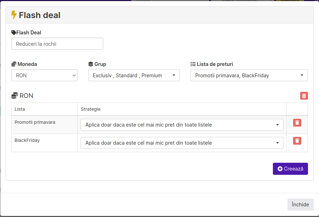The width and height of the screenshot is (319, 217).
Task: Remove the BlackFriday row
Action: (x=297, y=141)
